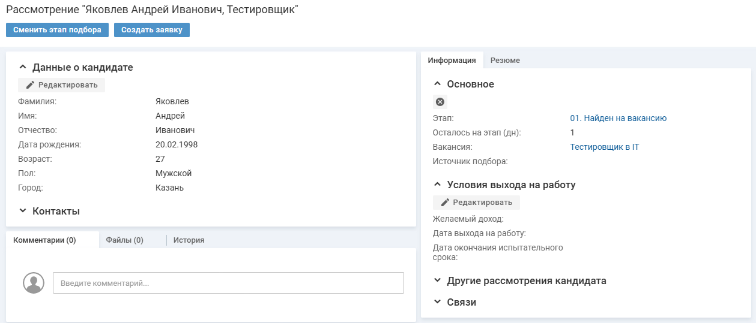Collapse the Данные о кандидате section
The width and height of the screenshot is (756, 323).
point(23,68)
